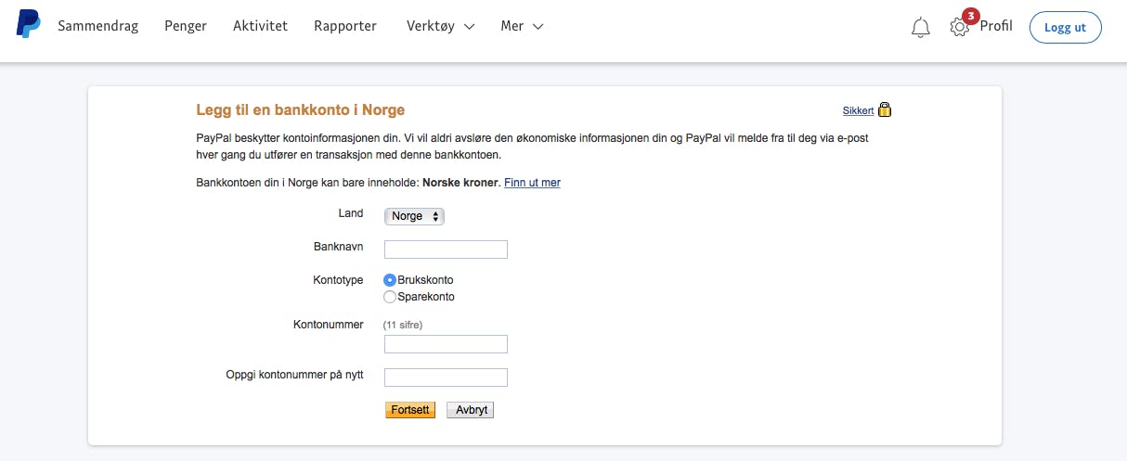
Task: Open settings via the gear icon
Action: coord(959,27)
